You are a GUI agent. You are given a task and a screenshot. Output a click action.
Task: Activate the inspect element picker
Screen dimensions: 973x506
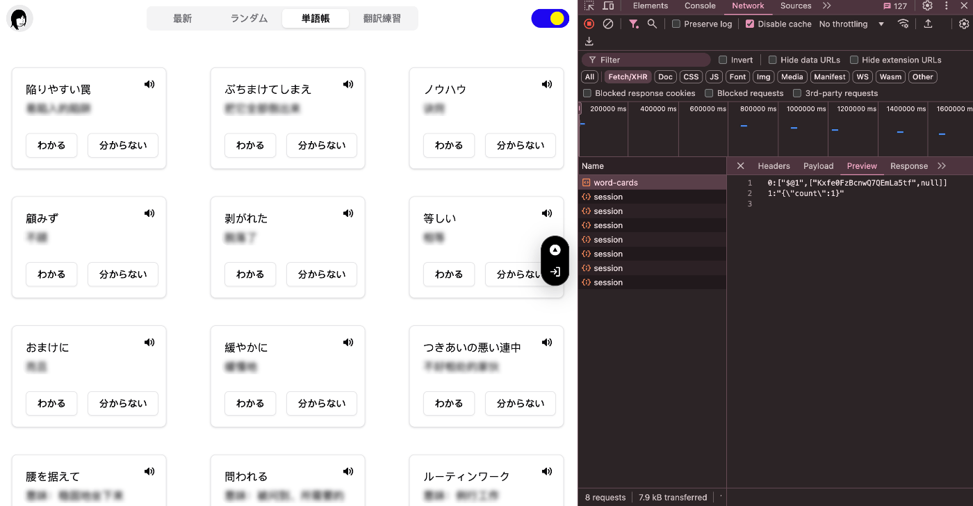(589, 6)
